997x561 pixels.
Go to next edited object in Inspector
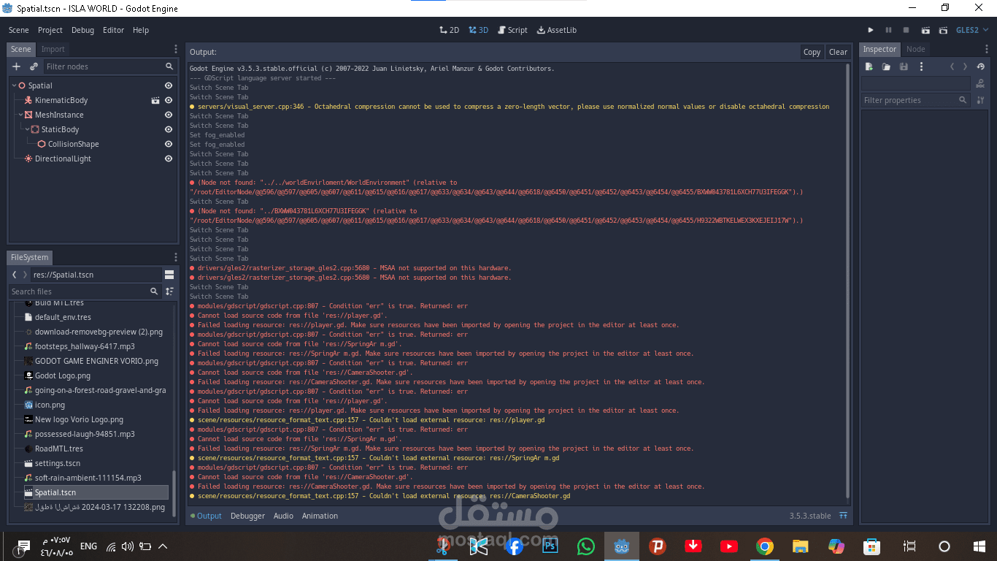965,66
